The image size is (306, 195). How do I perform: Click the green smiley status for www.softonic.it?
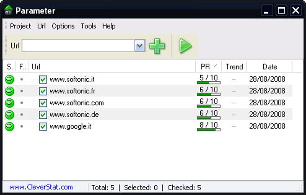9,80
